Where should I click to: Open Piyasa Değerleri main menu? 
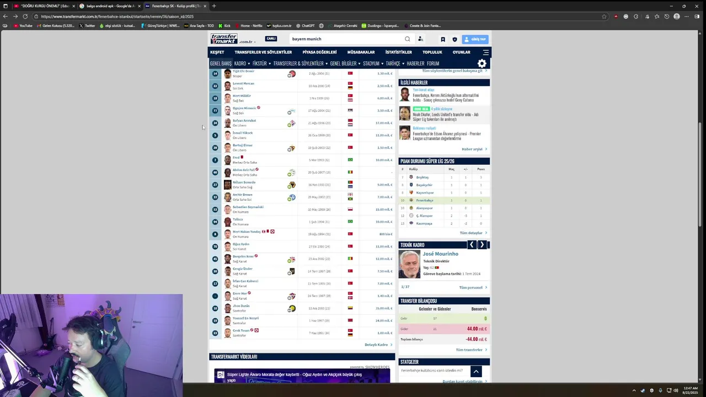point(319,52)
